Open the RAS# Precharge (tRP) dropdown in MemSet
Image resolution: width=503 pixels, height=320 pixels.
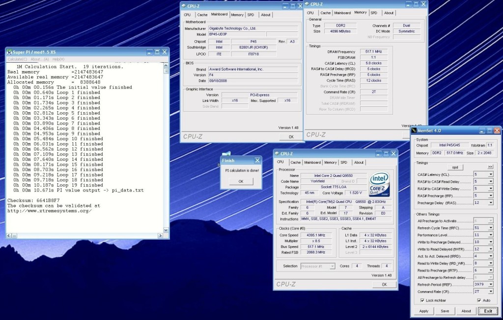click(491, 196)
